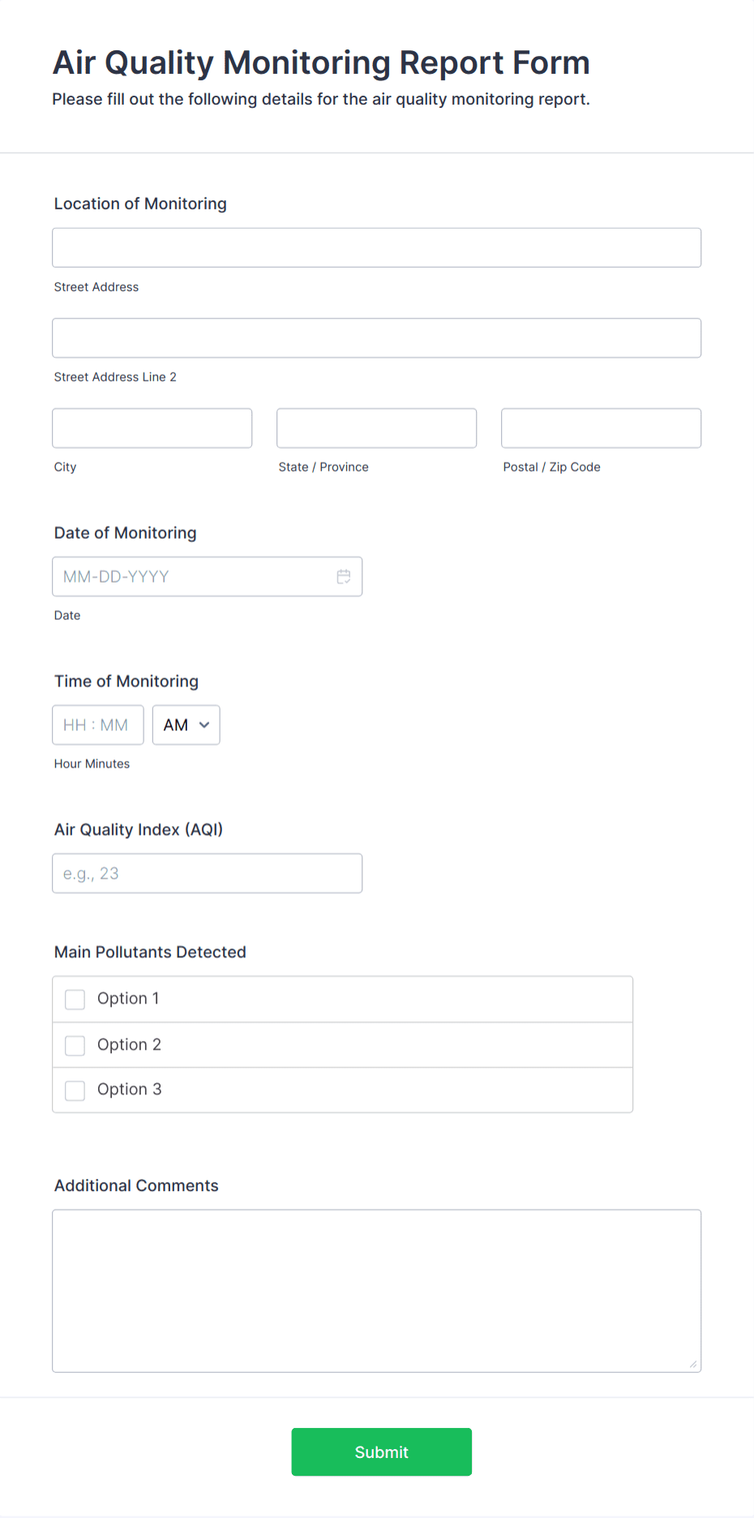Click the Street Address input field

pos(376,247)
